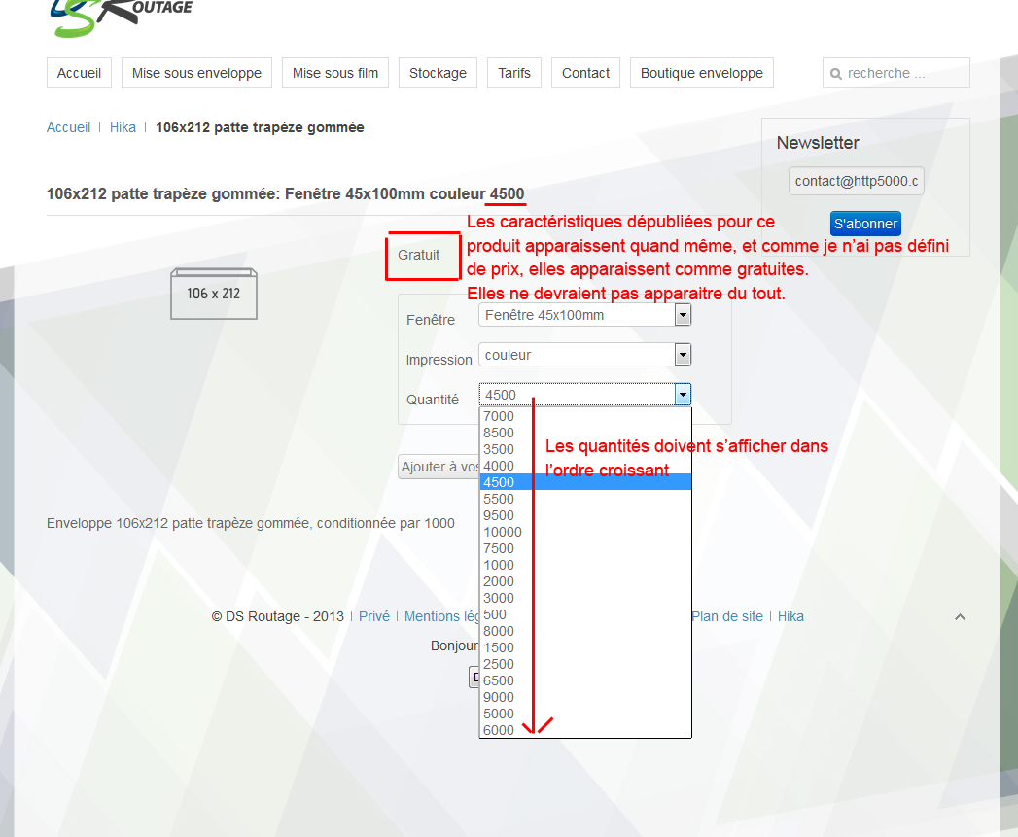
Task: Click the Hika breadcrumb link
Action: (x=123, y=127)
